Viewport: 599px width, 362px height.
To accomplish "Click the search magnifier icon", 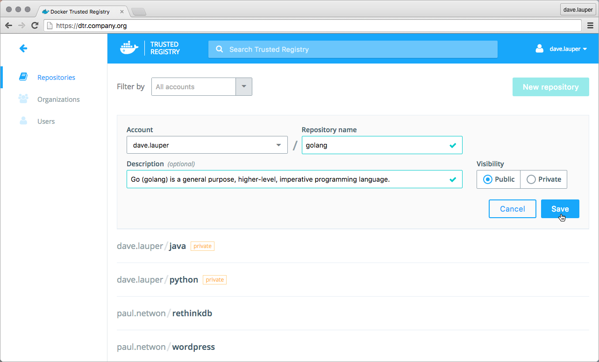I will [219, 50].
